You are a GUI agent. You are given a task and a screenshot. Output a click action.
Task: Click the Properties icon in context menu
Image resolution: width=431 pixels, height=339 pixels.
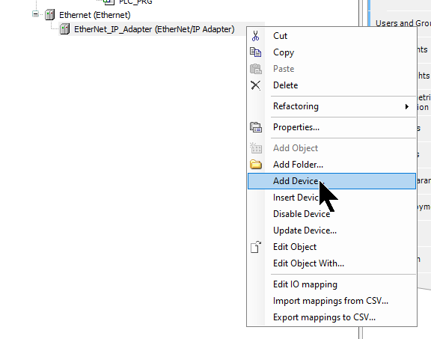[x=256, y=127]
